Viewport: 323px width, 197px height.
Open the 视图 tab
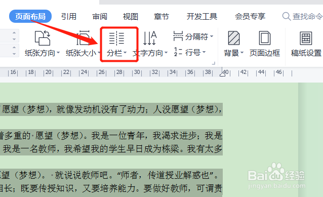point(131,17)
